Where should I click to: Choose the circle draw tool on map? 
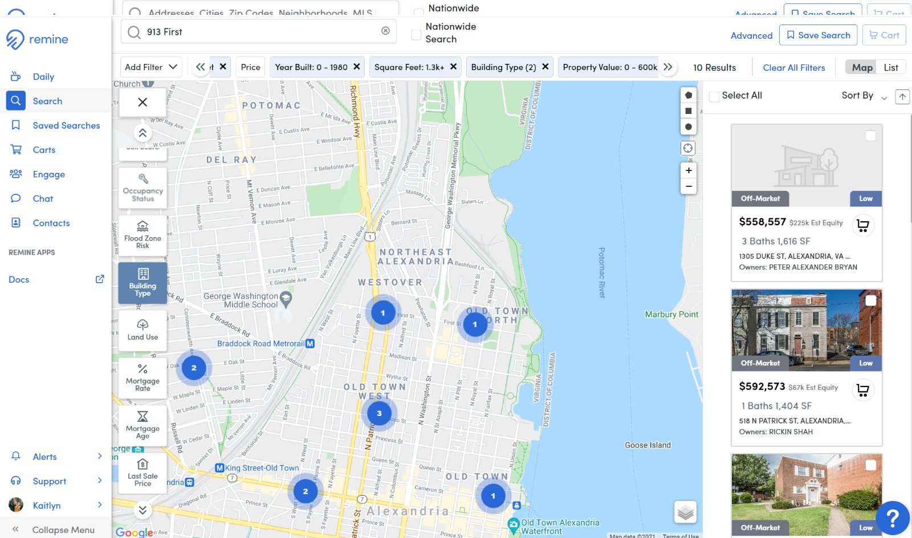[689, 127]
